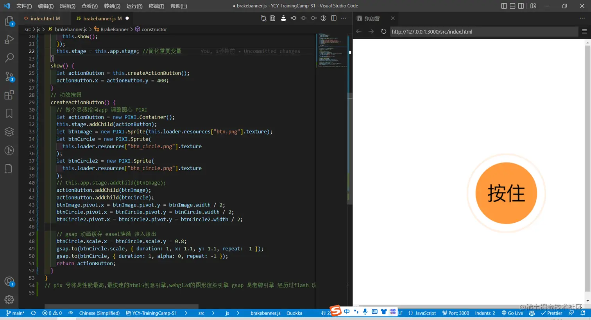Toggle the file blame person icon
This screenshot has width=591, height=320.
click(x=283, y=18)
